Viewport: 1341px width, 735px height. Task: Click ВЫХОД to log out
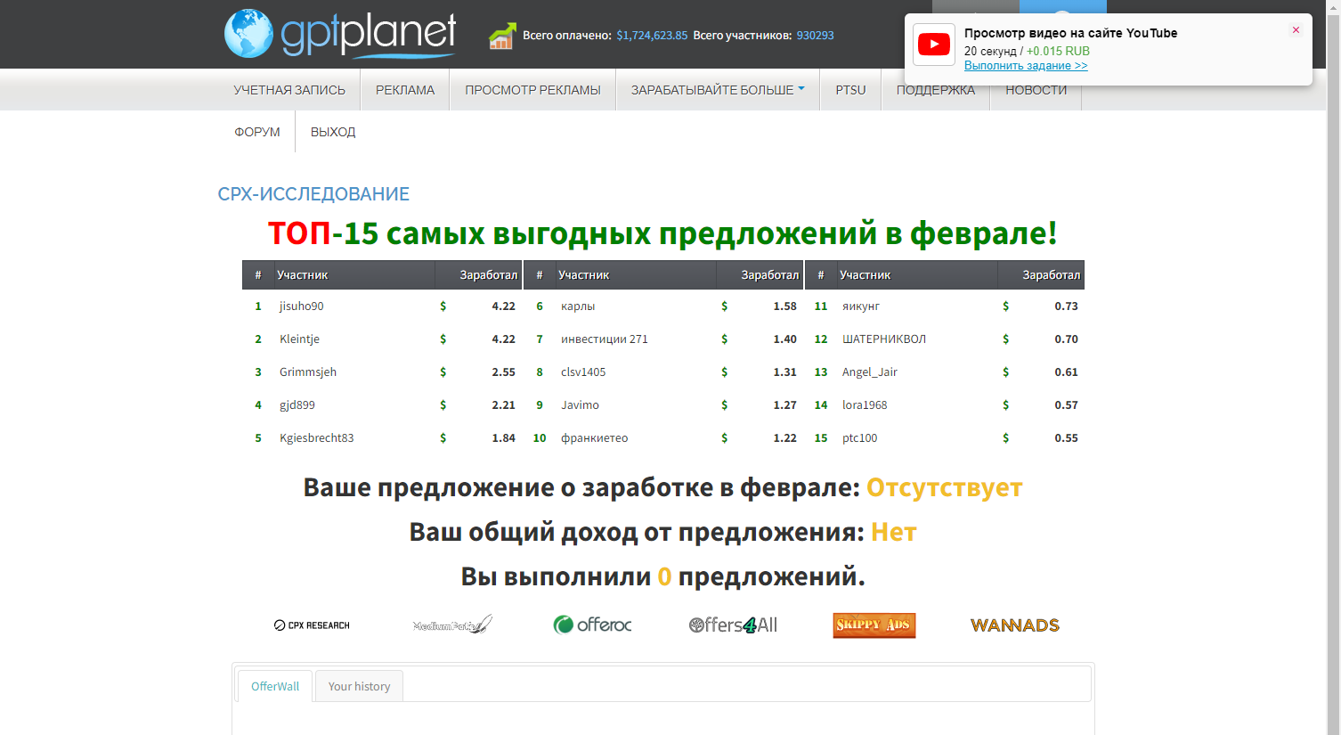click(x=333, y=132)
